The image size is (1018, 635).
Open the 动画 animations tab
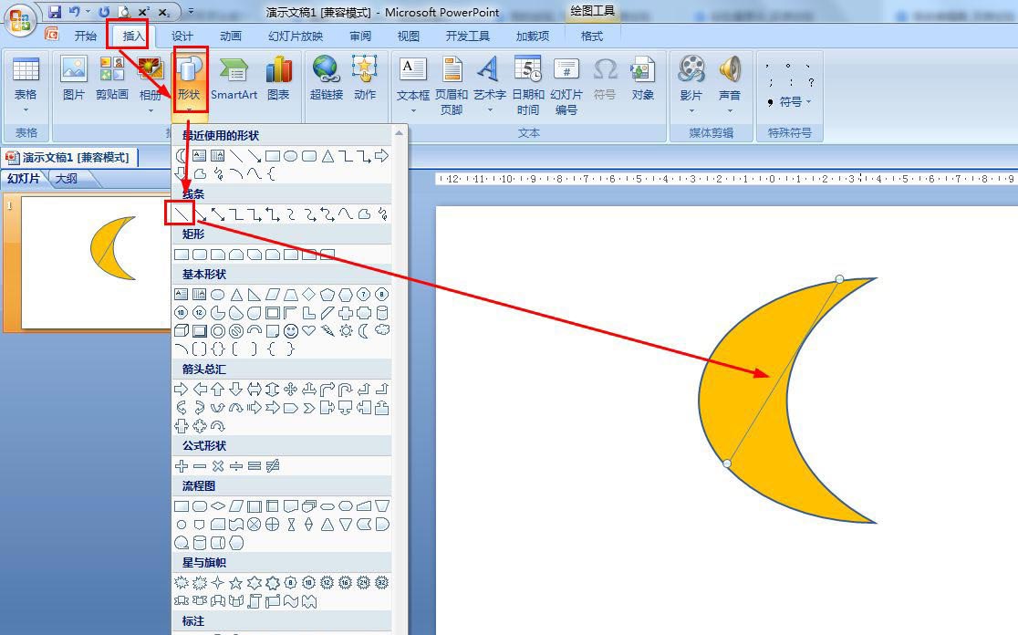231,36
